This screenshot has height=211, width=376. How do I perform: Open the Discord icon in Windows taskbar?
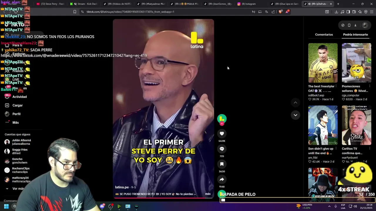point(102,206)
